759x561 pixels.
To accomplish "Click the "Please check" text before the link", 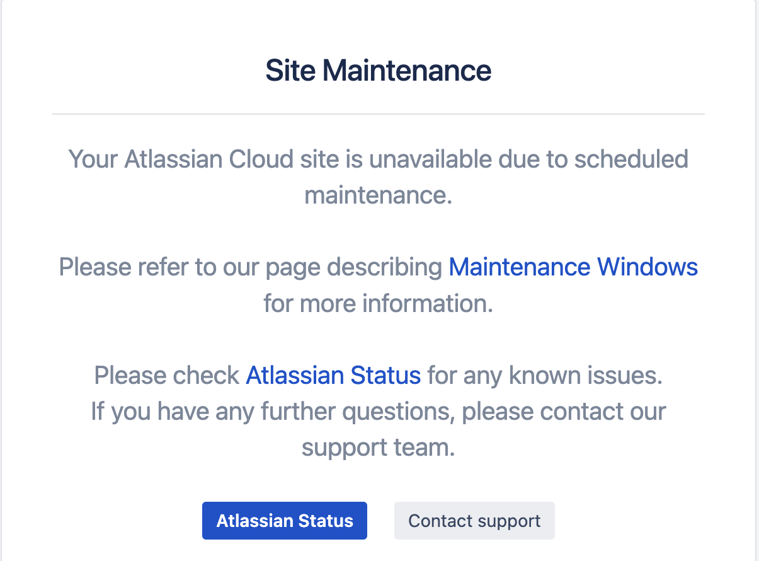I will 166,376.
